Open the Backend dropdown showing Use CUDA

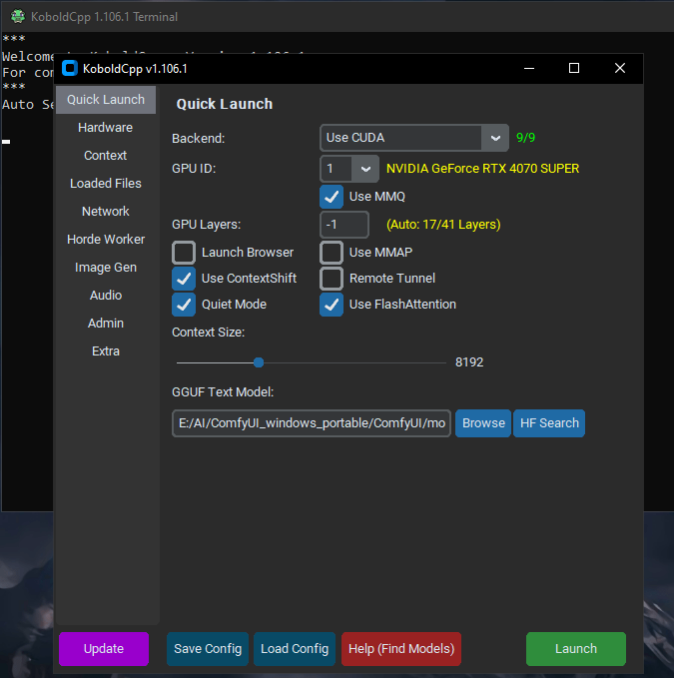[x=414, y=138]
